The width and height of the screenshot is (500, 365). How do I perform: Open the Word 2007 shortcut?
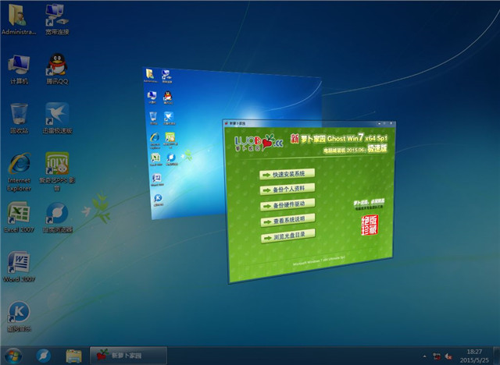19,262
